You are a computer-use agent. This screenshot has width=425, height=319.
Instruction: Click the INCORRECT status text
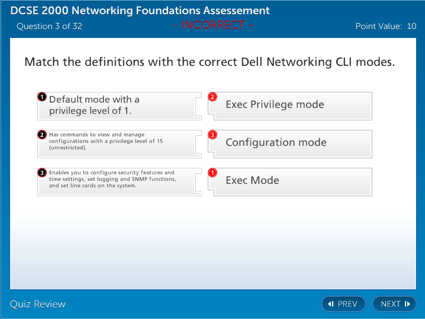point(213,25)
